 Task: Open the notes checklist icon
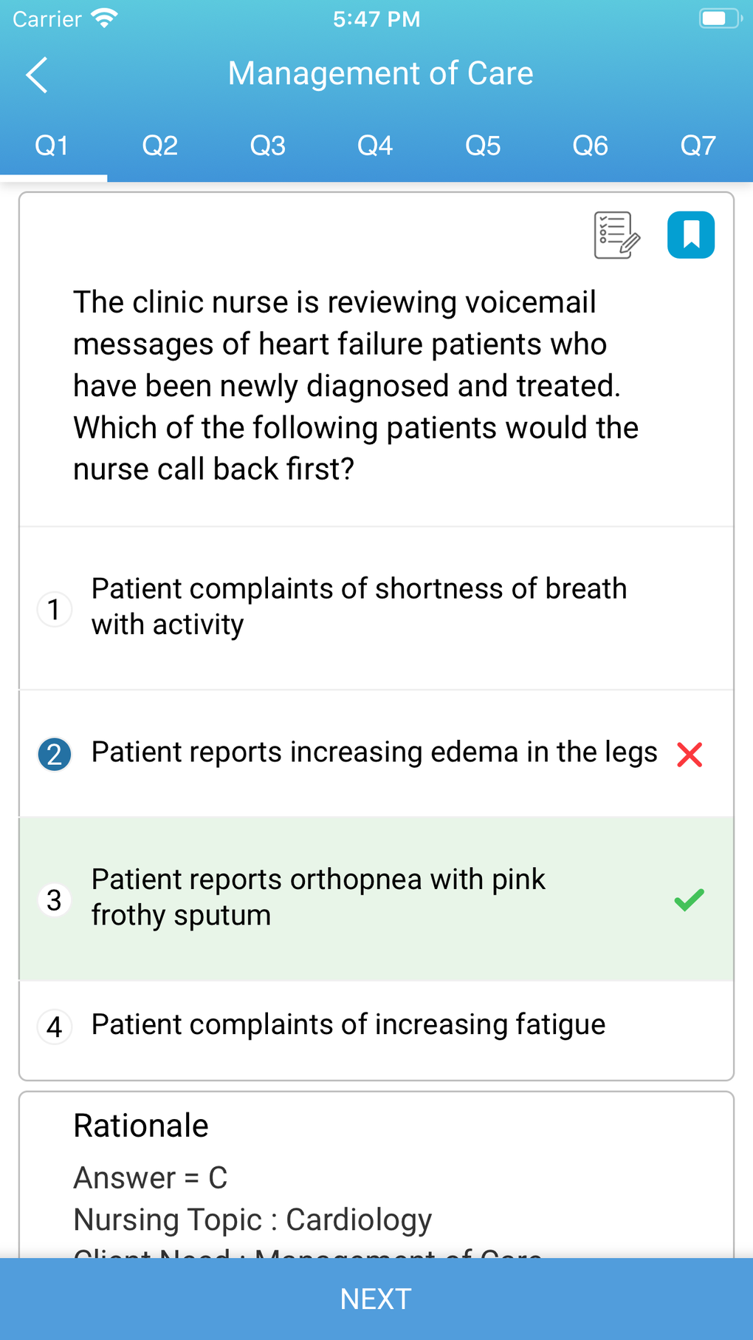[616, 235]
